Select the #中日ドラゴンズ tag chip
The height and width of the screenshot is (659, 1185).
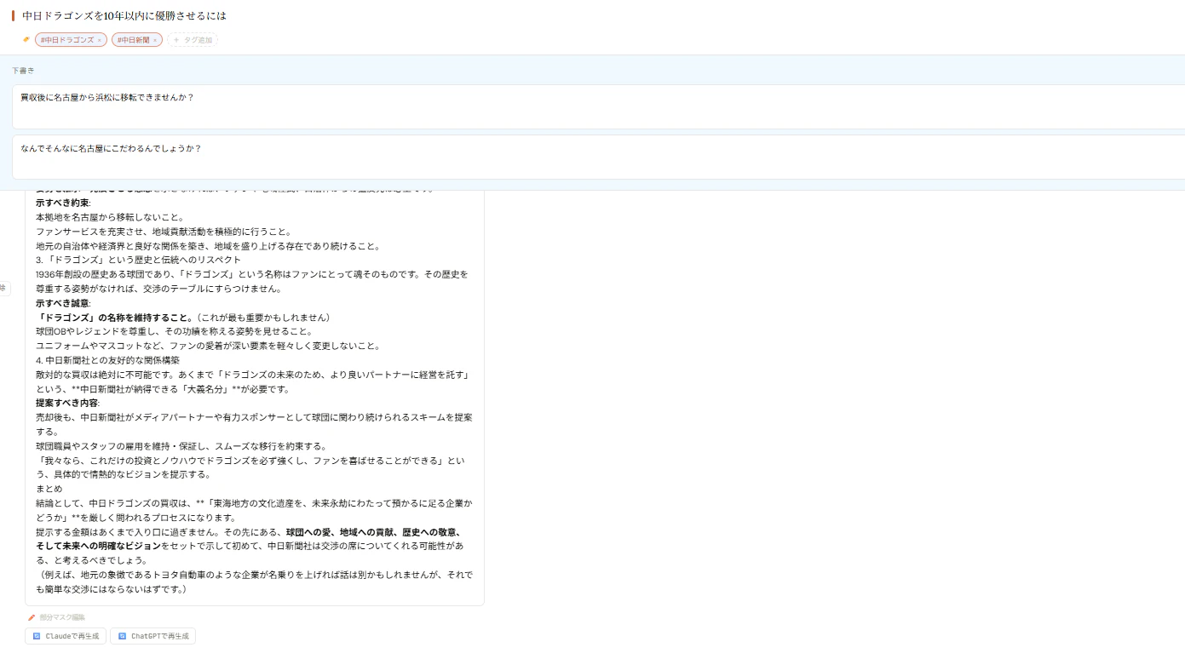(x=71, y=40)
